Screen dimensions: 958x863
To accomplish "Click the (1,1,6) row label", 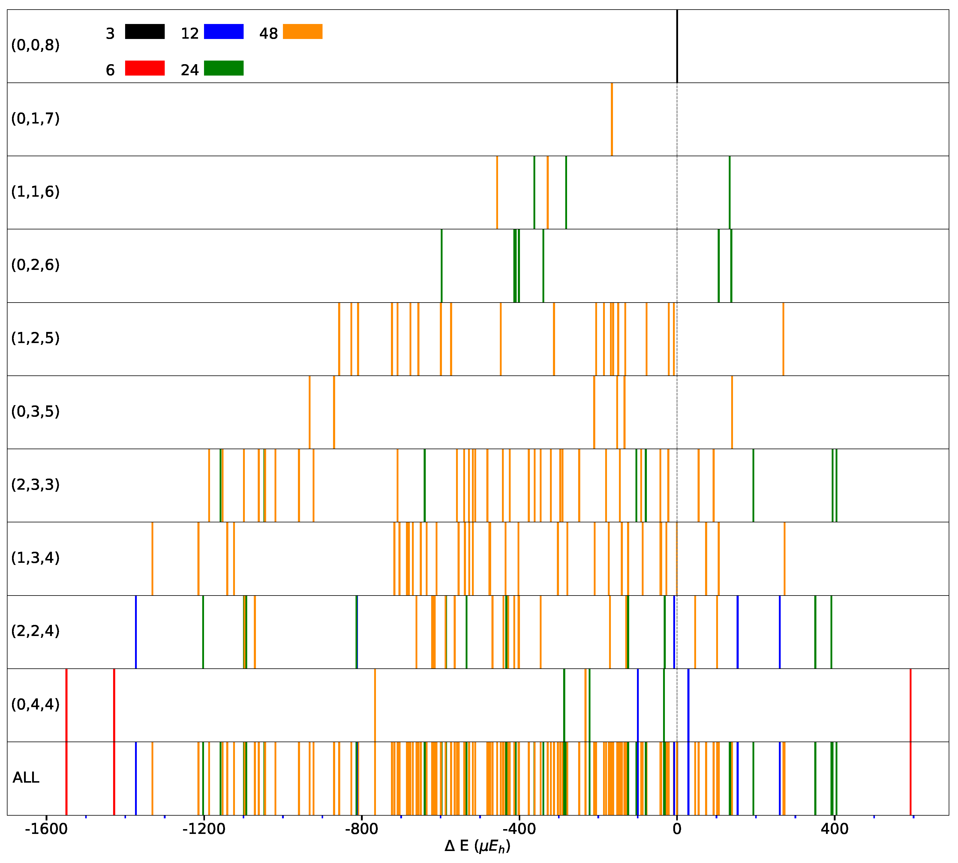I will 36,192.
